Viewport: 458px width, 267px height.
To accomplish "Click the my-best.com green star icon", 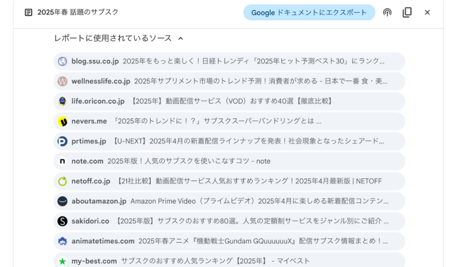I will click(63, 261).
